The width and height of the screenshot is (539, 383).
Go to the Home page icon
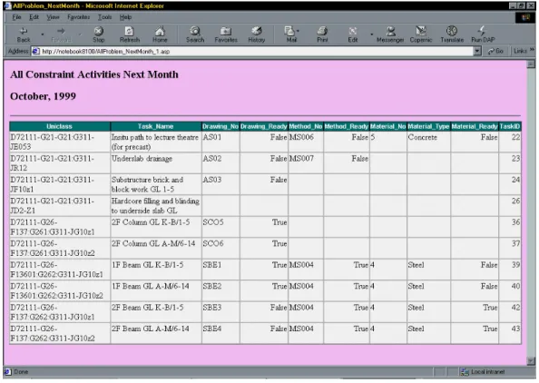point(160,34)
